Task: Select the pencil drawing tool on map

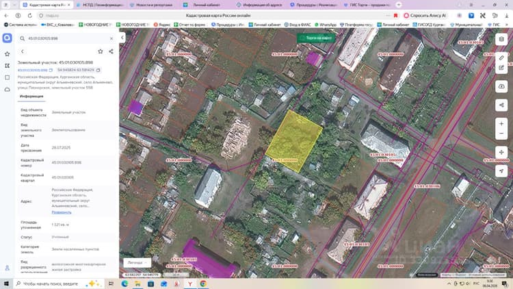Action: pos(501,58)
